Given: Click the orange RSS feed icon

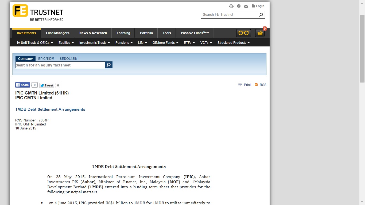Looking at the screenshot, I should (256, 85).
